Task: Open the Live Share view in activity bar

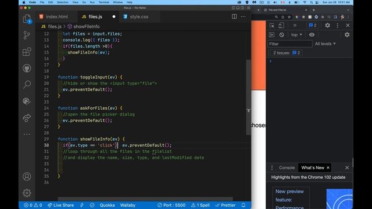Action: pyautogui.click(x=27, y=117)
